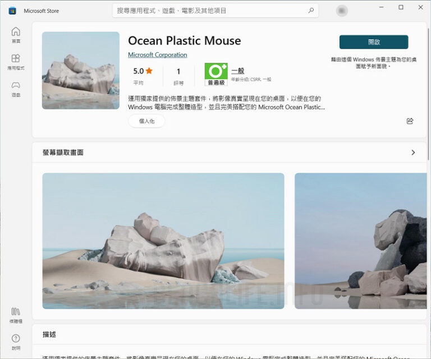Open 說明 (Help) at sidebar bottom

[x=16, y=341]
